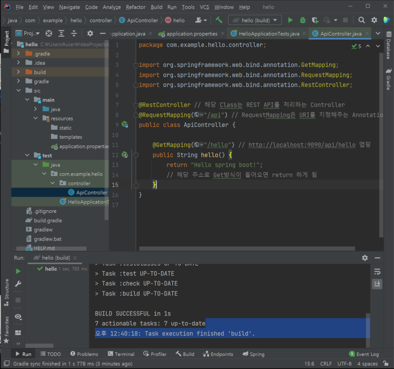Viewport: 394px width, 369px height.
Task: Switch to the HelloApplicationTests.java tab
Action: pos(268,33)
